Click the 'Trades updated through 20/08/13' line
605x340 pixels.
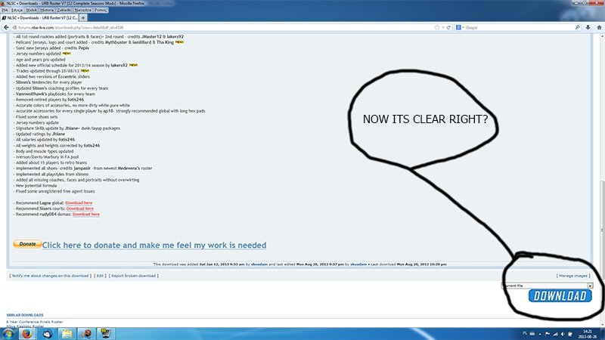48,71
